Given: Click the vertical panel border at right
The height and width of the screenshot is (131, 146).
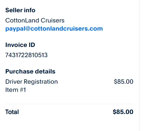Looking at the screenshot, I should [140, 65].
